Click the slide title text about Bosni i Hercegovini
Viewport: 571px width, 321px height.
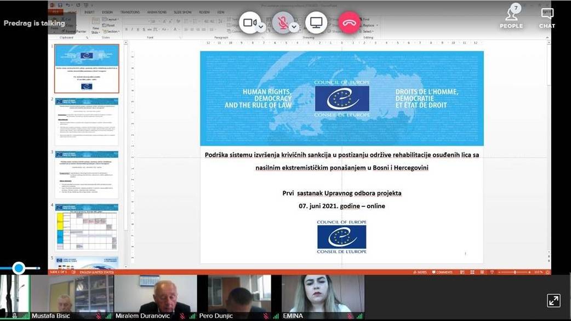341,161
